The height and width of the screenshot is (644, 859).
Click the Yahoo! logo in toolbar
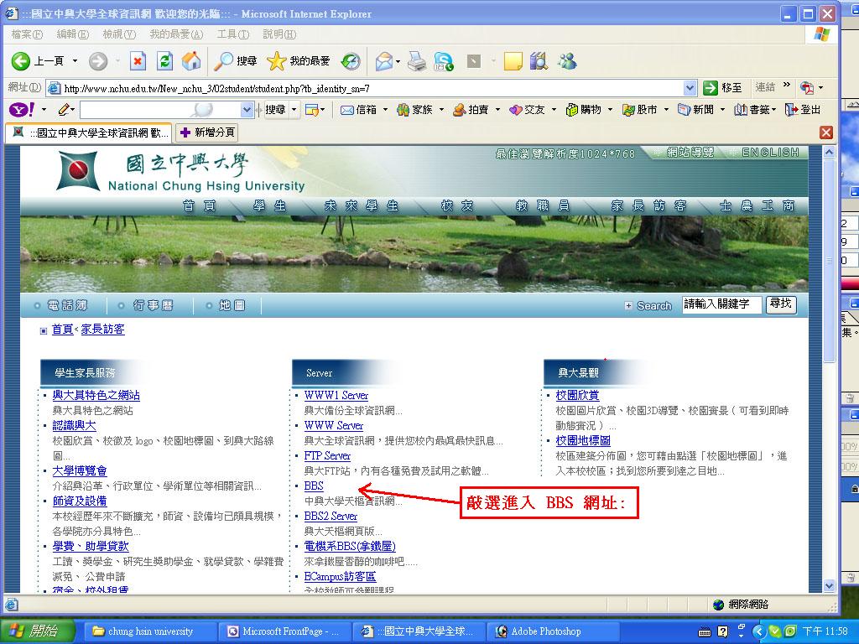[x=23, y=110]
